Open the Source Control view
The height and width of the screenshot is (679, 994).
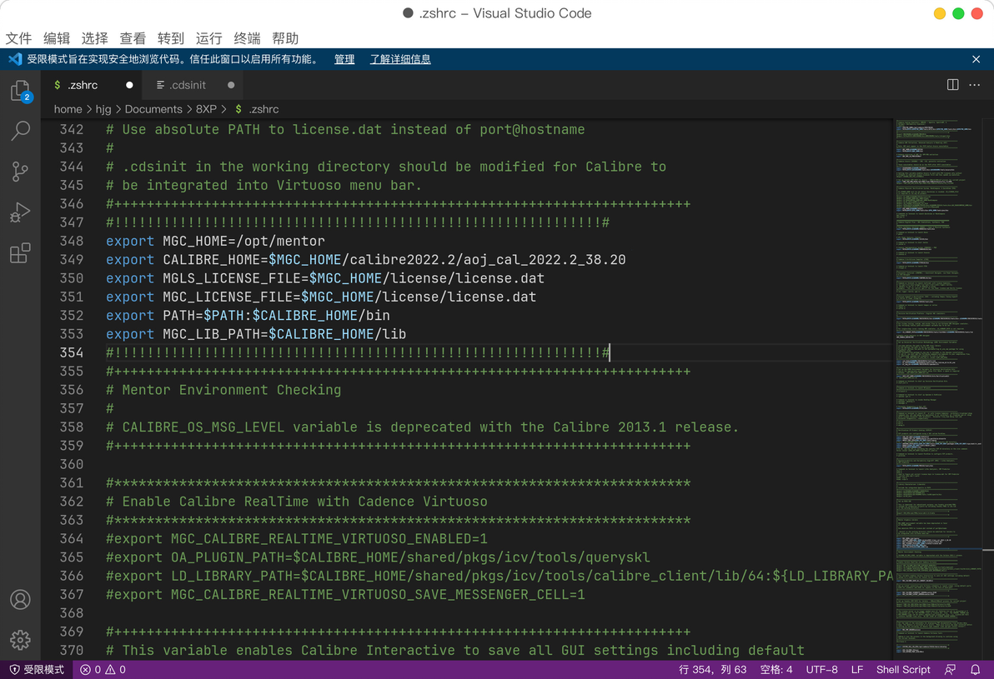pyautogui.click(x=20, y=172)
